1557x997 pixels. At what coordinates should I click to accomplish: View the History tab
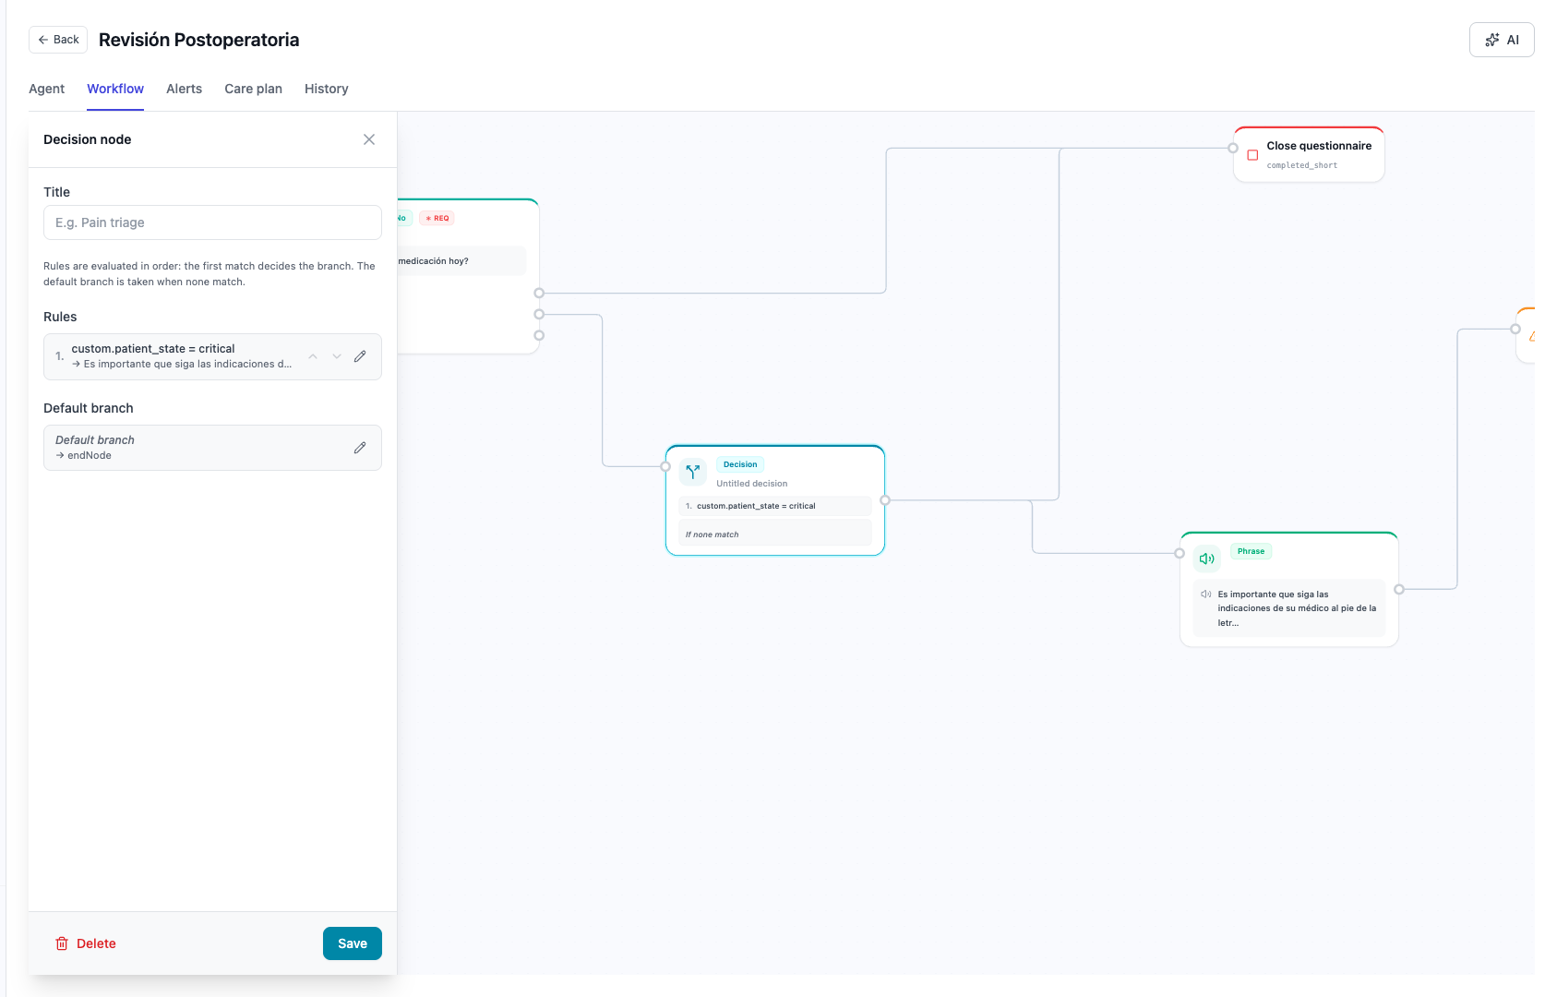click(326, 89)
